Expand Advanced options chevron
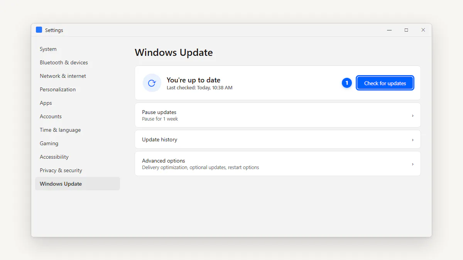 [x=412, y=164]
